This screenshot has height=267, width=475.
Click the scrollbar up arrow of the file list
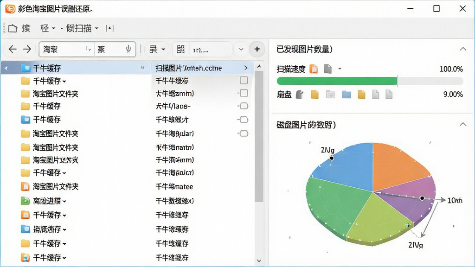click(259, 66)
